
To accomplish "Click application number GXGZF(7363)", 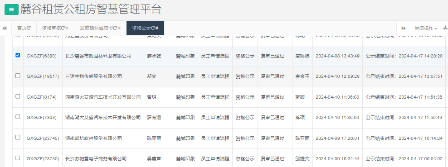I will point(41,118).
